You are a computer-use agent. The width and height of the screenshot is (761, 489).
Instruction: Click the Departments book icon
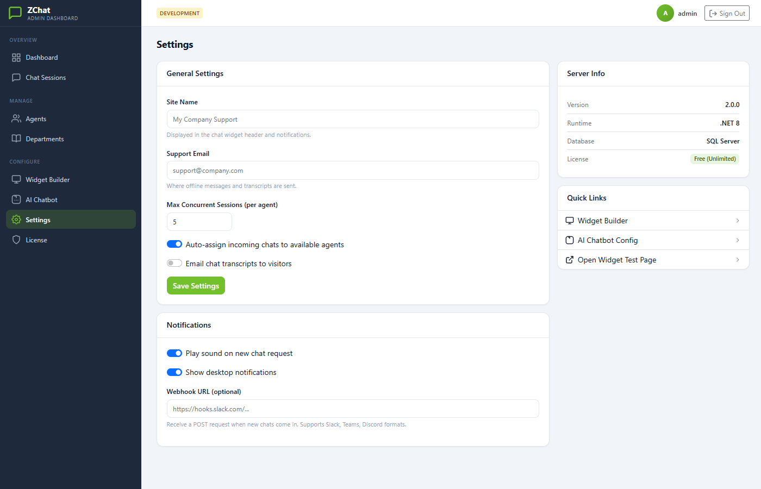coord(16,139)
